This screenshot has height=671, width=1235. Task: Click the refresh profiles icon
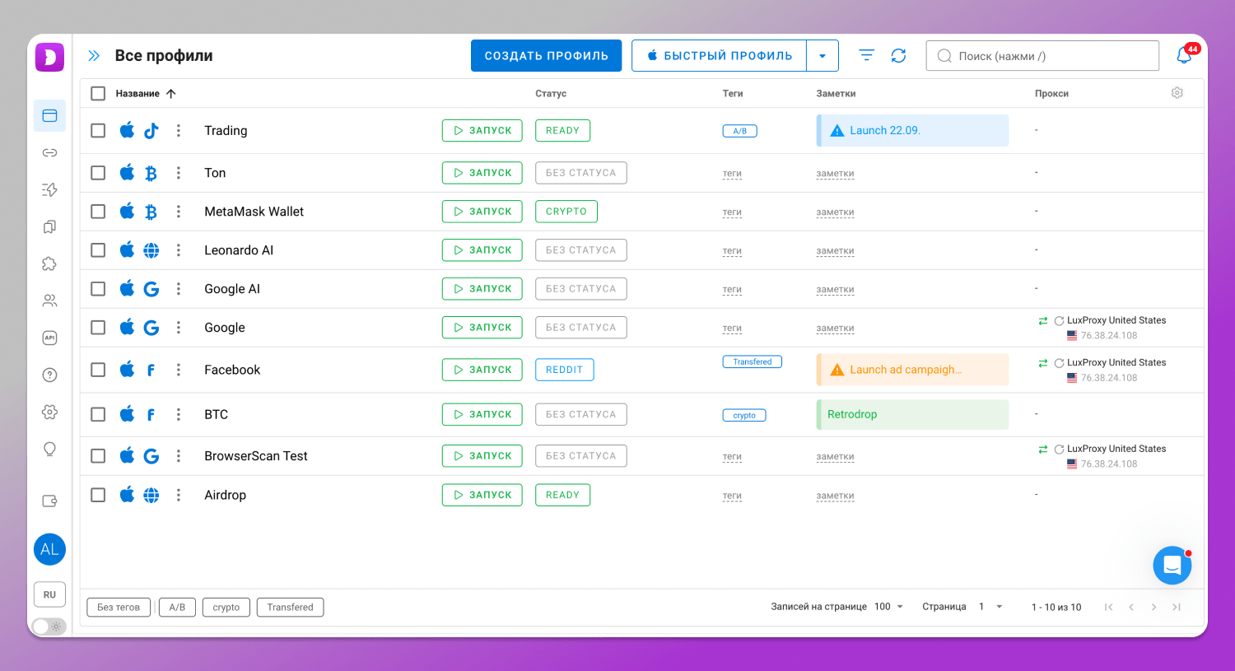pyautogui.click(x=898, y=55)
